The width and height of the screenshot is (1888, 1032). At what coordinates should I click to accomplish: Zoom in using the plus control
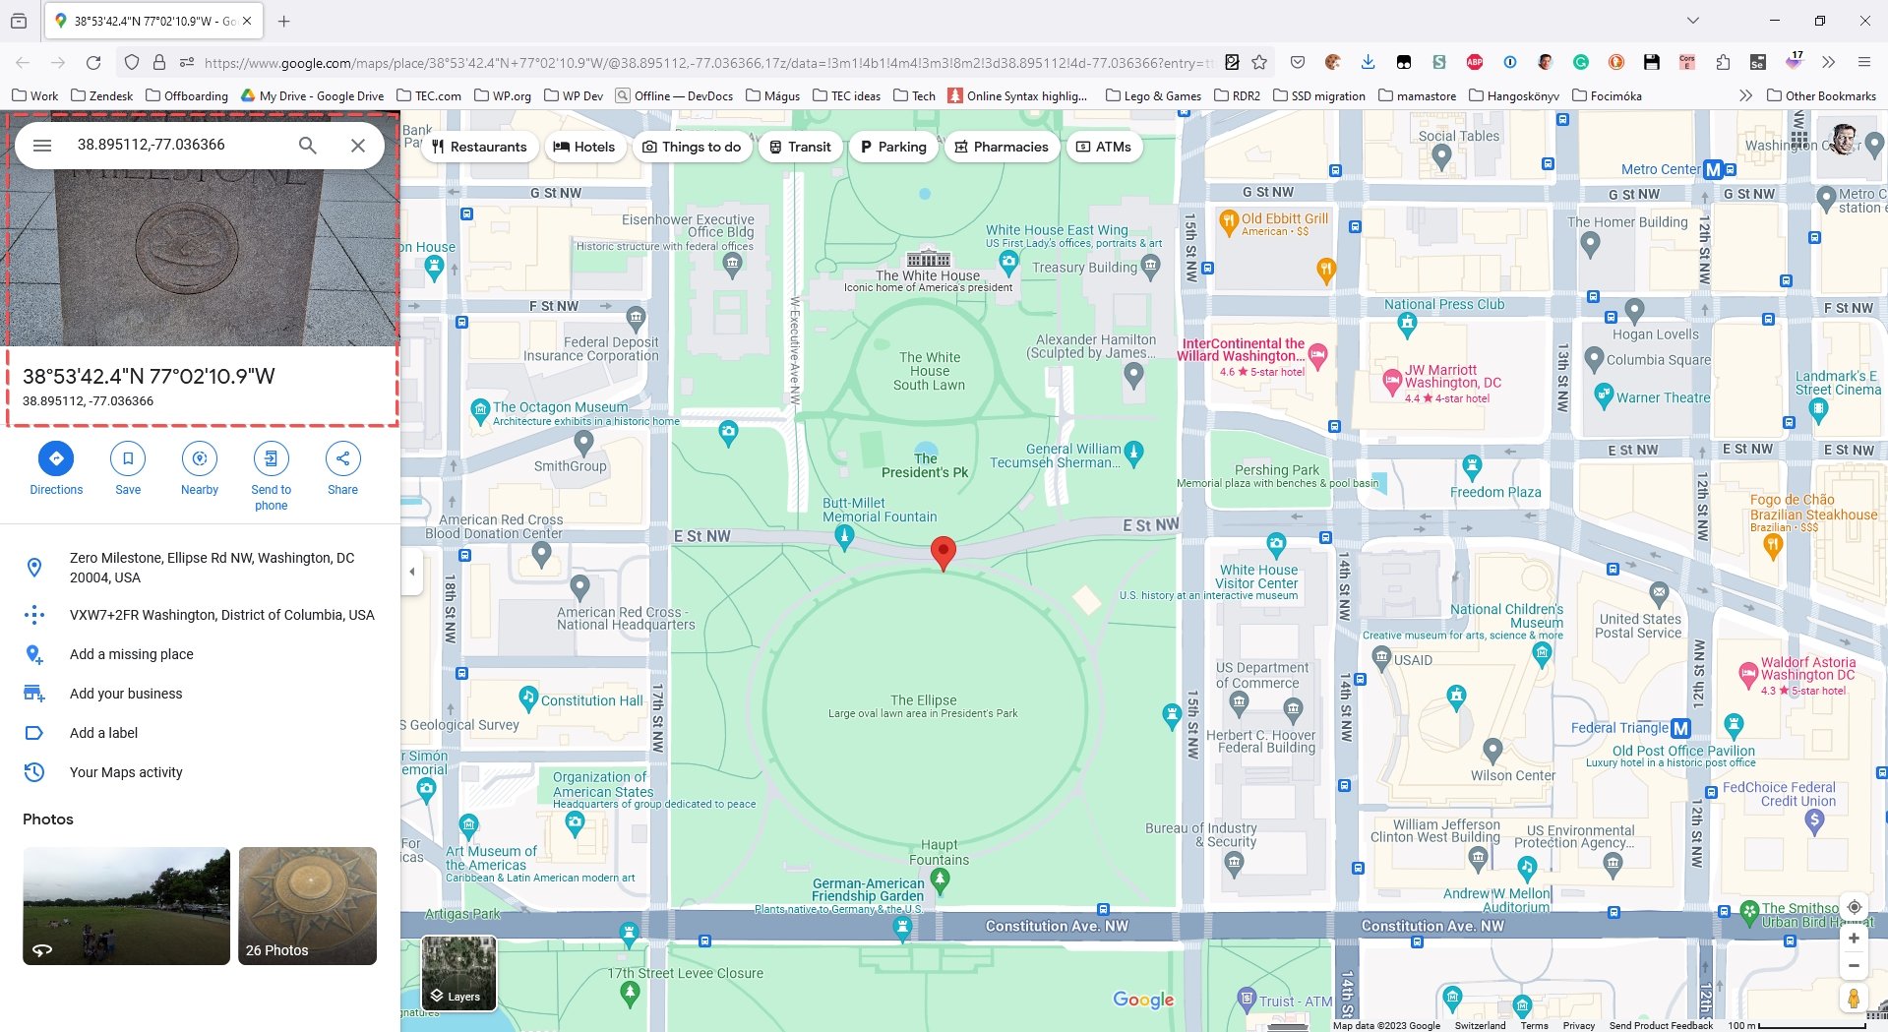coord(1854,939)
